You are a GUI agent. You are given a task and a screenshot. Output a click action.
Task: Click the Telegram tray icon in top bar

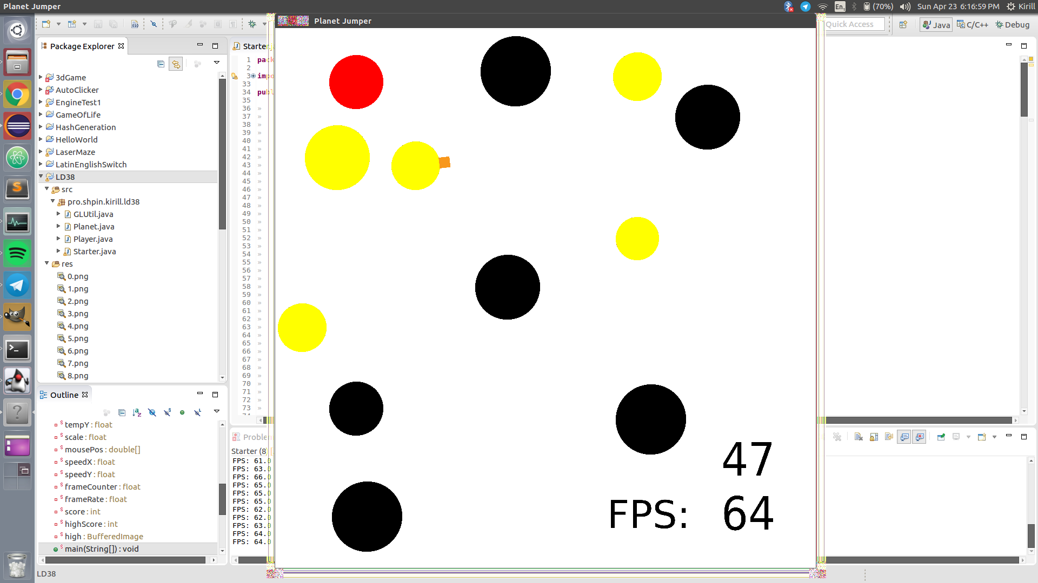pos(806,6)
